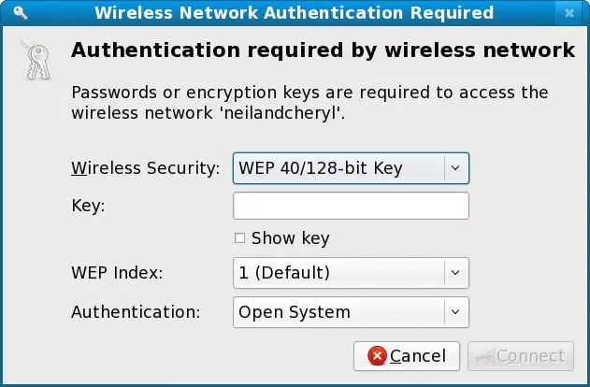Open the WEP Index dropdown arrow
The width and height of the screenshot is (590, 387).
455,273
